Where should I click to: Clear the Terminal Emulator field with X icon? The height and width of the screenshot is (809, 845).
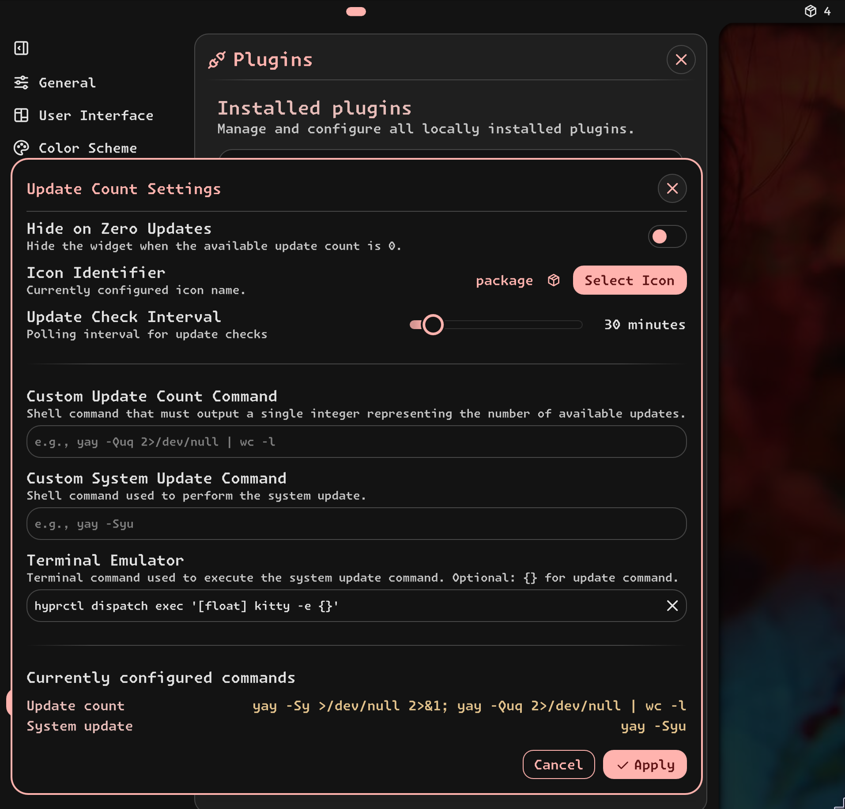coord(672,606)
